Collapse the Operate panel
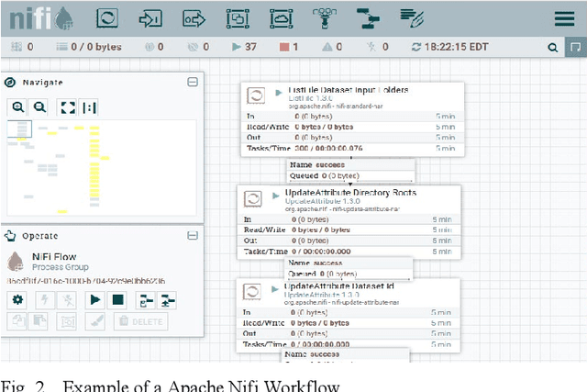 pos(193,236)
